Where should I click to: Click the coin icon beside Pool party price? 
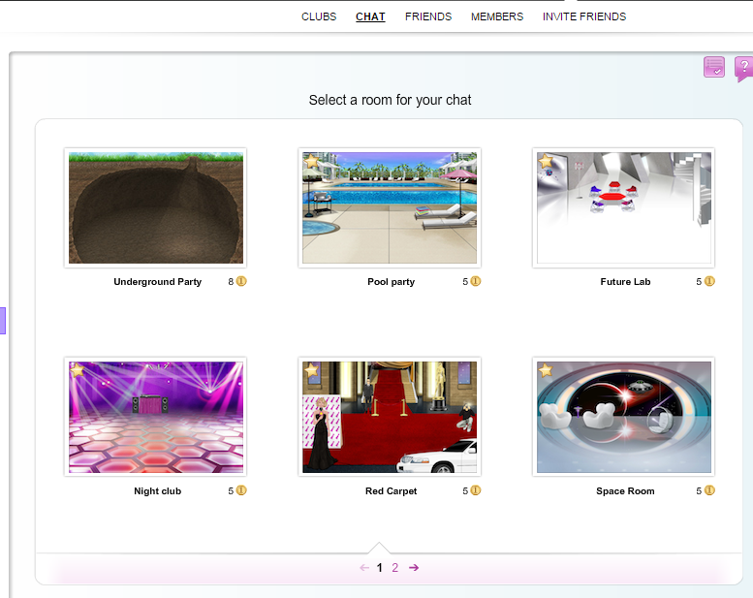tap(476, 281)
